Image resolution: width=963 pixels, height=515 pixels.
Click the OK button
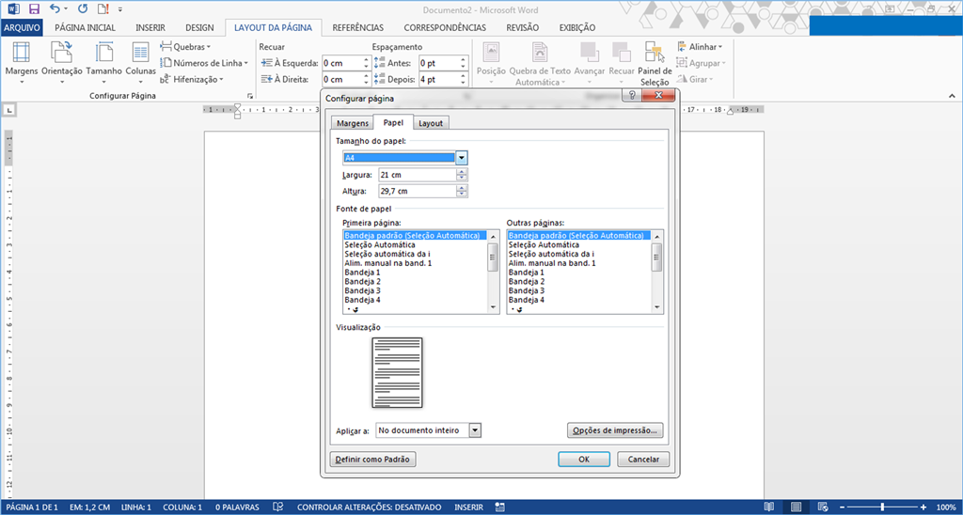pyautogui.click(x=584, y=460)
